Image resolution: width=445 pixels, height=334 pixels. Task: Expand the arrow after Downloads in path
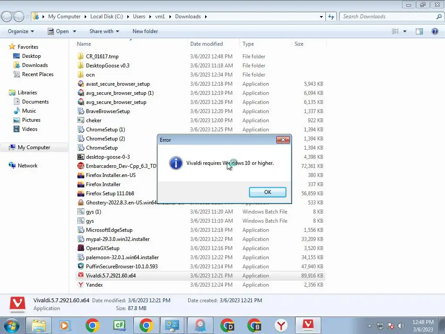click(x=206, y=17)
